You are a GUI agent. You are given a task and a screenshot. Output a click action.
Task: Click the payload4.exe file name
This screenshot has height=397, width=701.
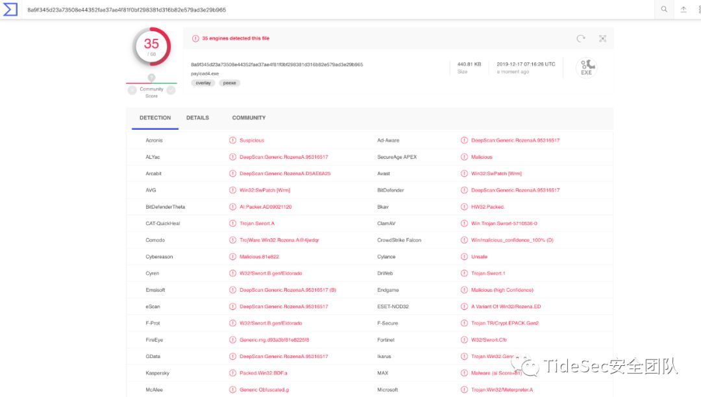pos(204,74)
